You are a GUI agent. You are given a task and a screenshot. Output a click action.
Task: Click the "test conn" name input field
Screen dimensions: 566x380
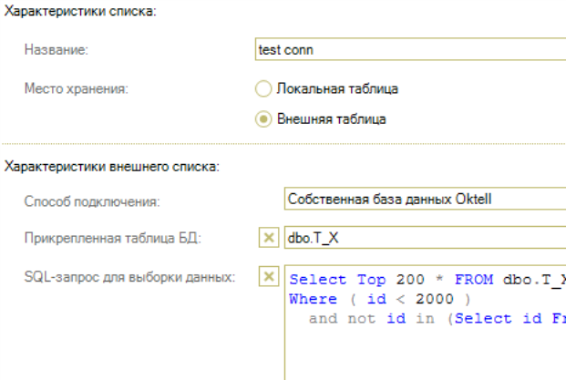pyautogui.click(x=410, y=50)
